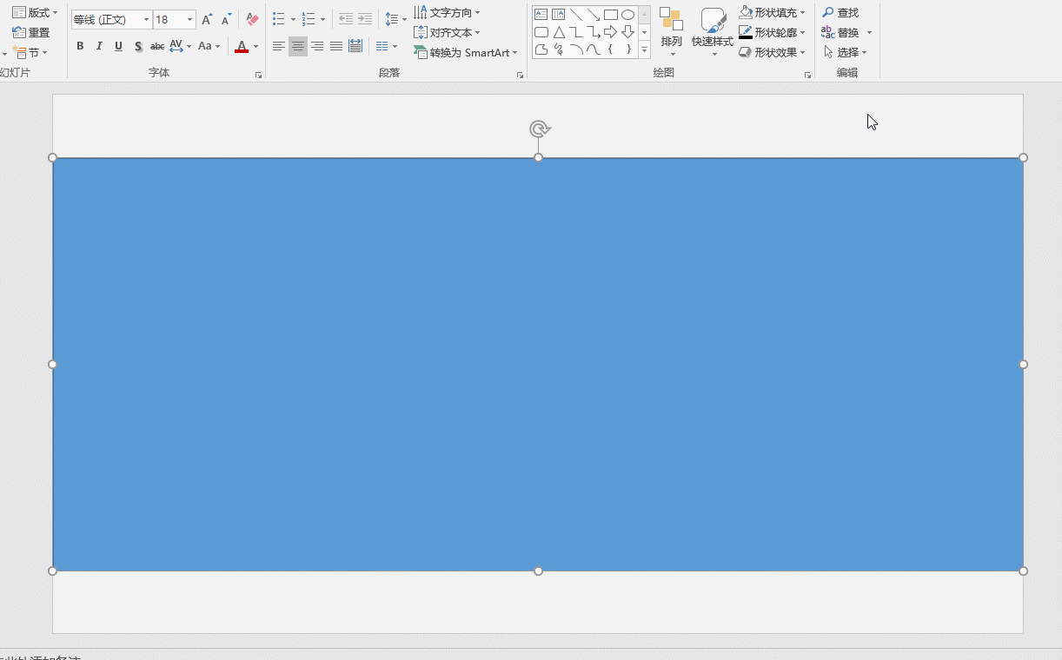Open change case Aa menu
The image size is (1062, 660).
pos(209,46)
